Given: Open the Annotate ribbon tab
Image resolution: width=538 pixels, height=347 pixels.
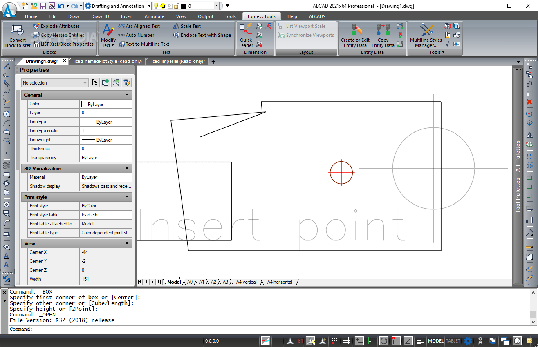Looking at the screenshot, I should click(155, 16).
